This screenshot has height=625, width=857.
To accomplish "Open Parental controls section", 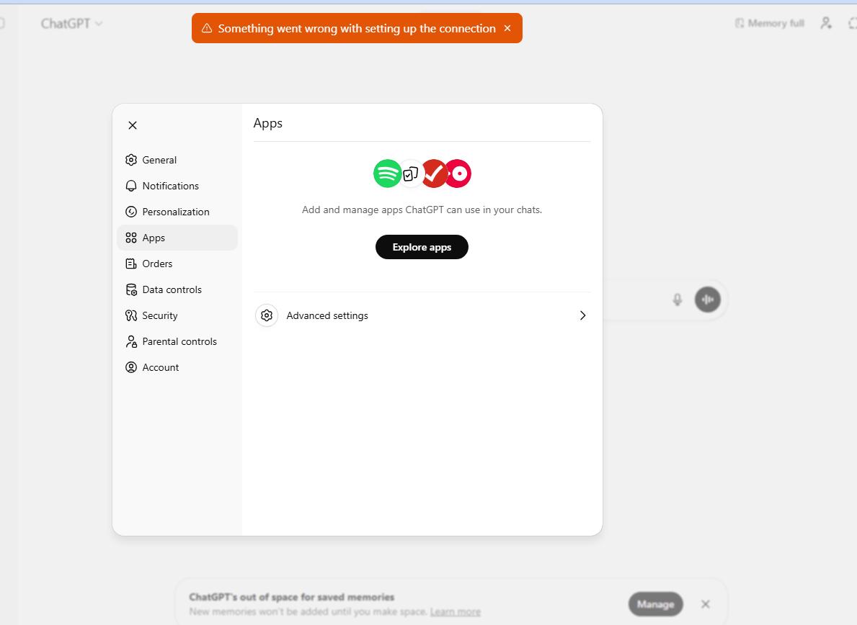I will [179, 341].
